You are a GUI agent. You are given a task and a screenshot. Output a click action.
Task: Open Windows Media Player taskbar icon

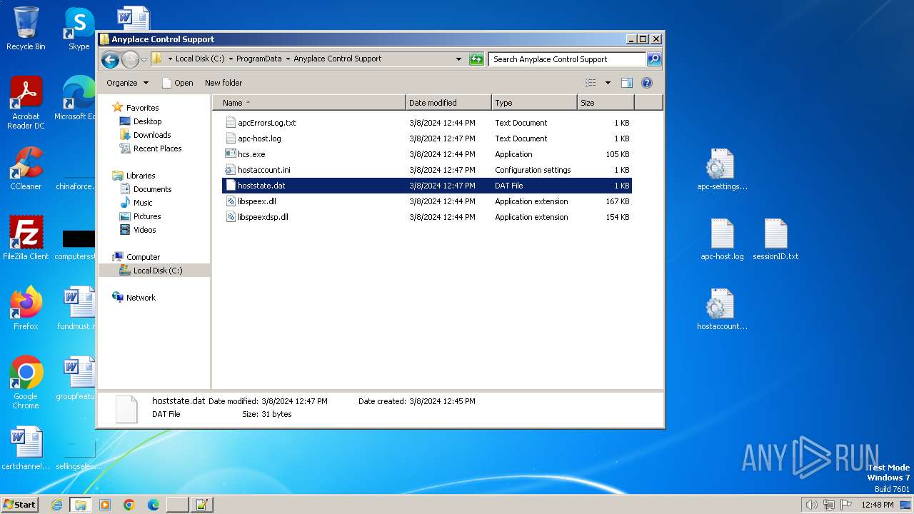pos(105,505)
